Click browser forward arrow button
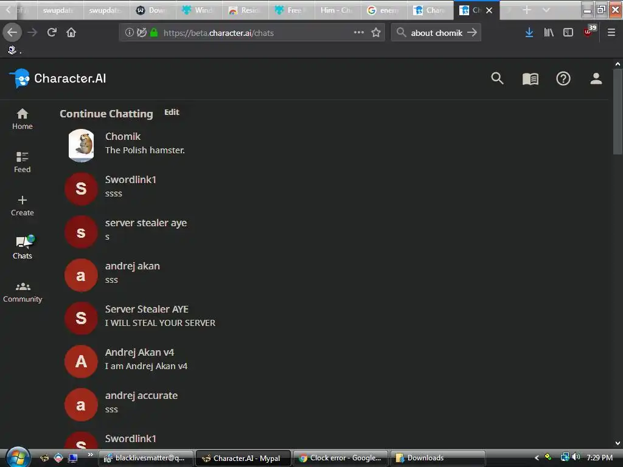Screen dimensions: 623x467 [x=32, y=32]
